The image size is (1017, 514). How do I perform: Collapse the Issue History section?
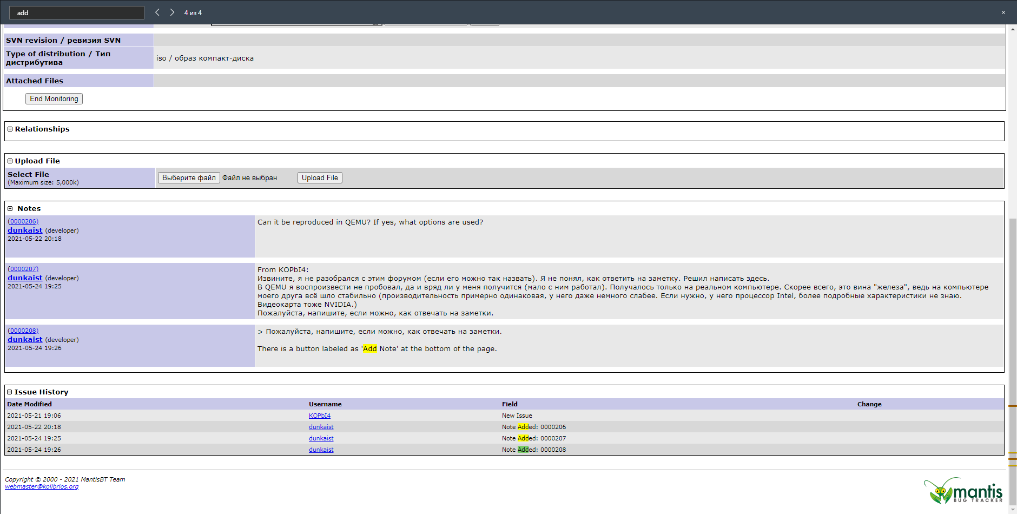pyautogui.click(x=10, y=392)
